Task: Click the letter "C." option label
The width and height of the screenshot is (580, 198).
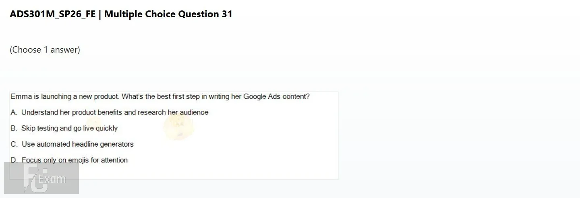Action: [x=14, y=144]
